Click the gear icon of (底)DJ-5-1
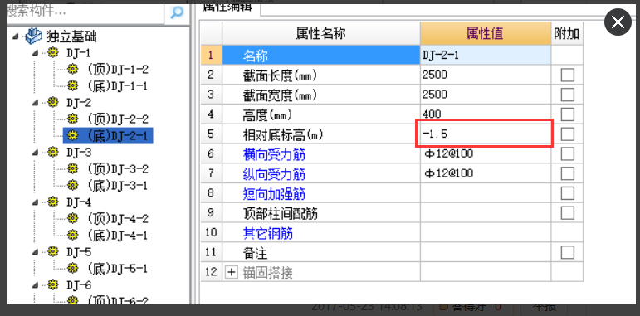 [73, 268]
